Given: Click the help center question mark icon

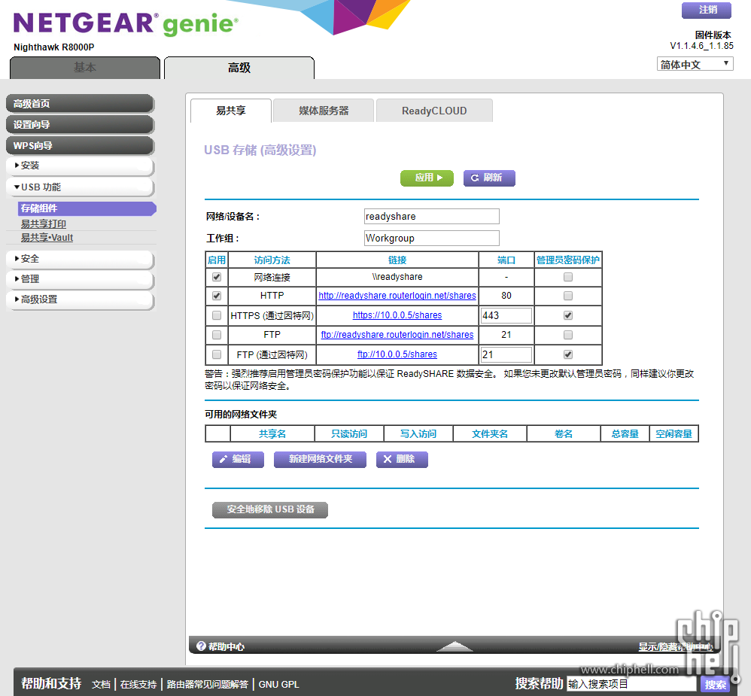Looking at the screenshot, I should tap(201, 646).
